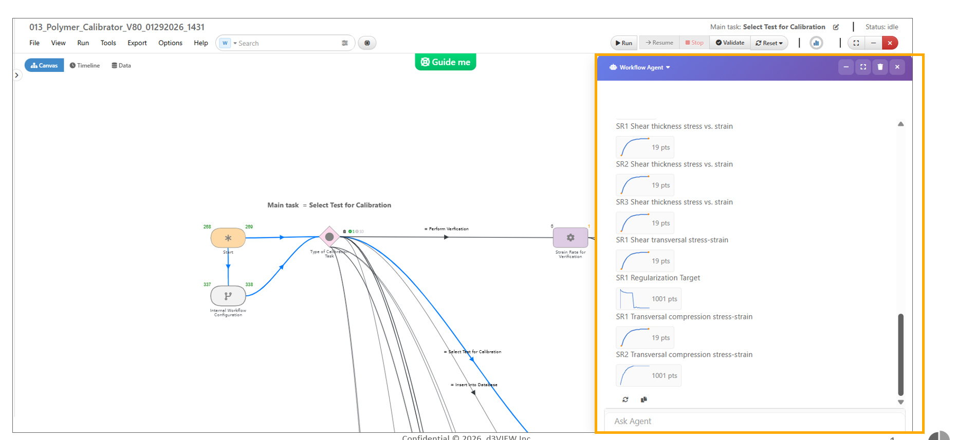
Task: Expand the Workflow Agent fullscreen icon
Action: coord(863,67)
